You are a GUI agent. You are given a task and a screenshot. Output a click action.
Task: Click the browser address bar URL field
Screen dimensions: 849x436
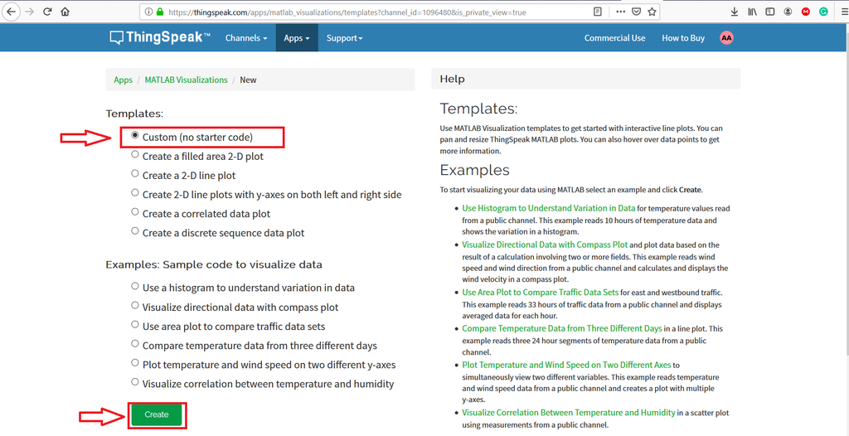(373, 12)
